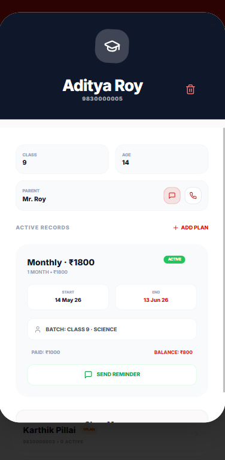
Task: Call parent Mr. Roy via phone icon
Action: coord(193,195)
